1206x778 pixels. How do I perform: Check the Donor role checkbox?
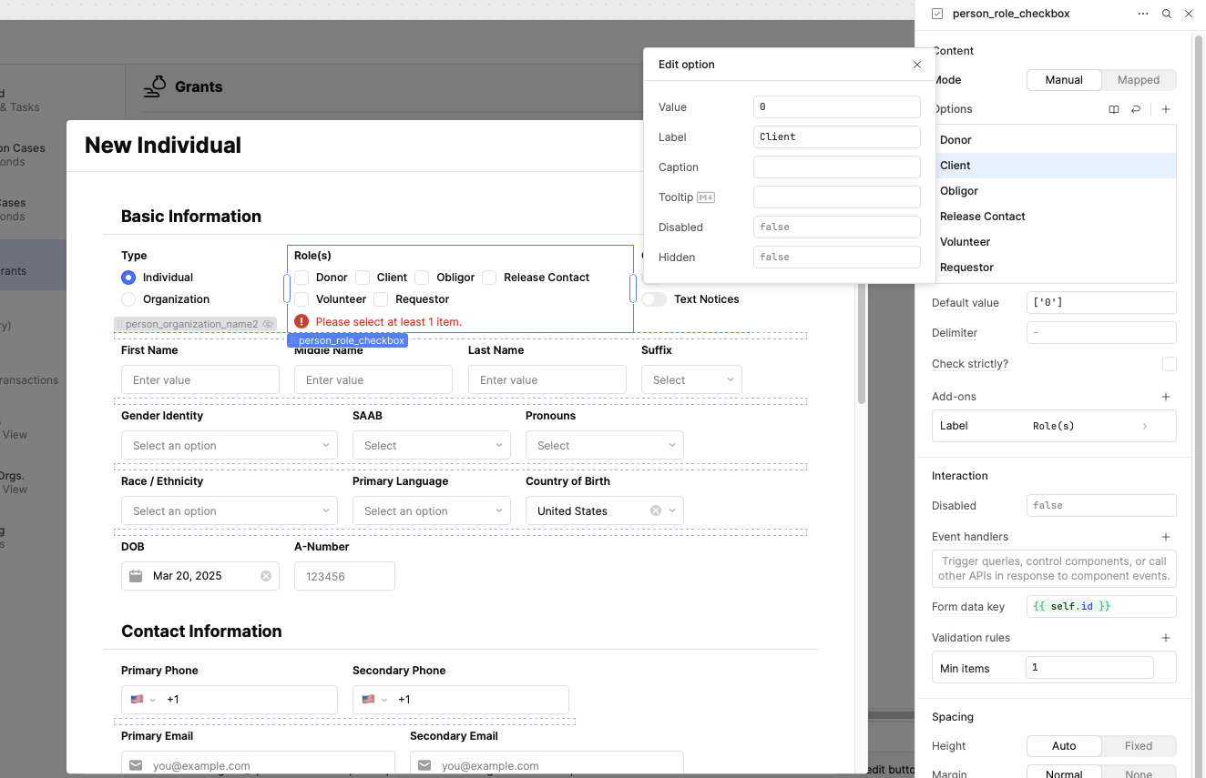point(301,278)
